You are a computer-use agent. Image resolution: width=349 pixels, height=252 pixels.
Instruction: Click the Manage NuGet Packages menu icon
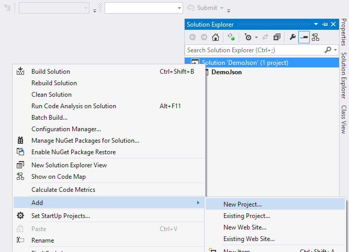[x=20, y=140]
